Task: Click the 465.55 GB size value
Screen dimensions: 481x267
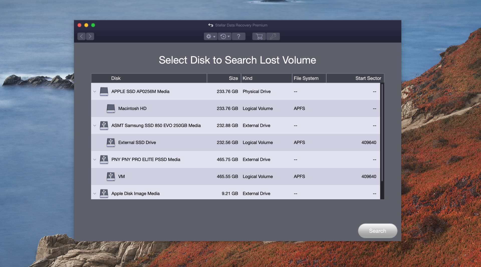Action: 227,176
